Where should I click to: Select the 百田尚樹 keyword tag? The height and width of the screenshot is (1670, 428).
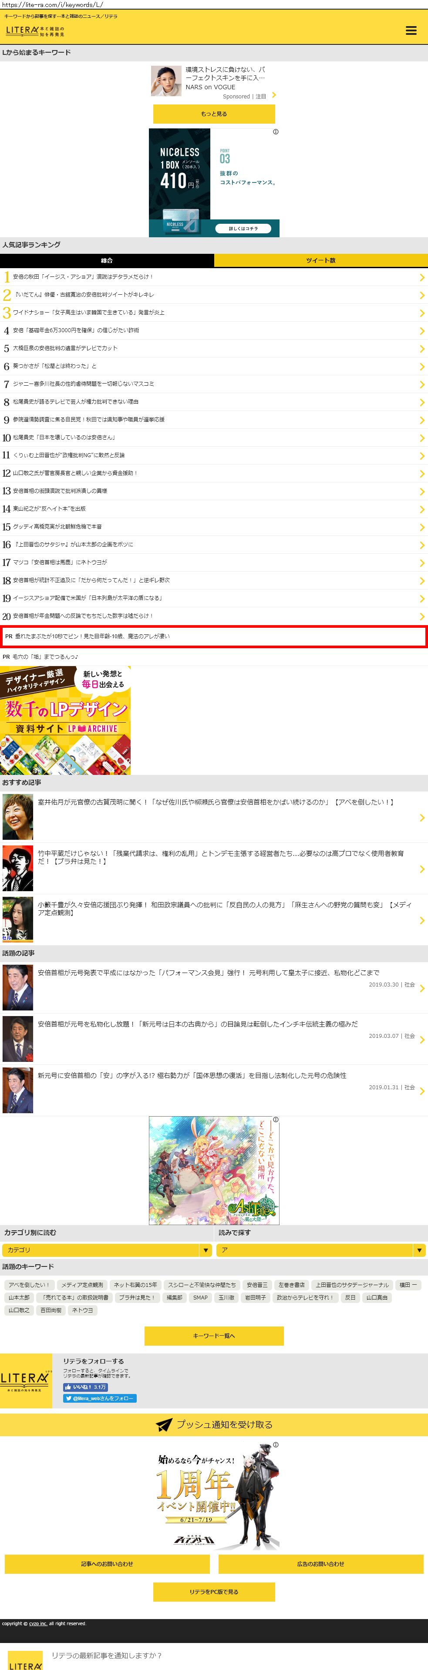coord(51,1310)
